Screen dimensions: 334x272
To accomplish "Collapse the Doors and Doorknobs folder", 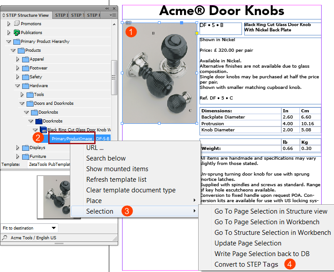I will pos(22,103).
